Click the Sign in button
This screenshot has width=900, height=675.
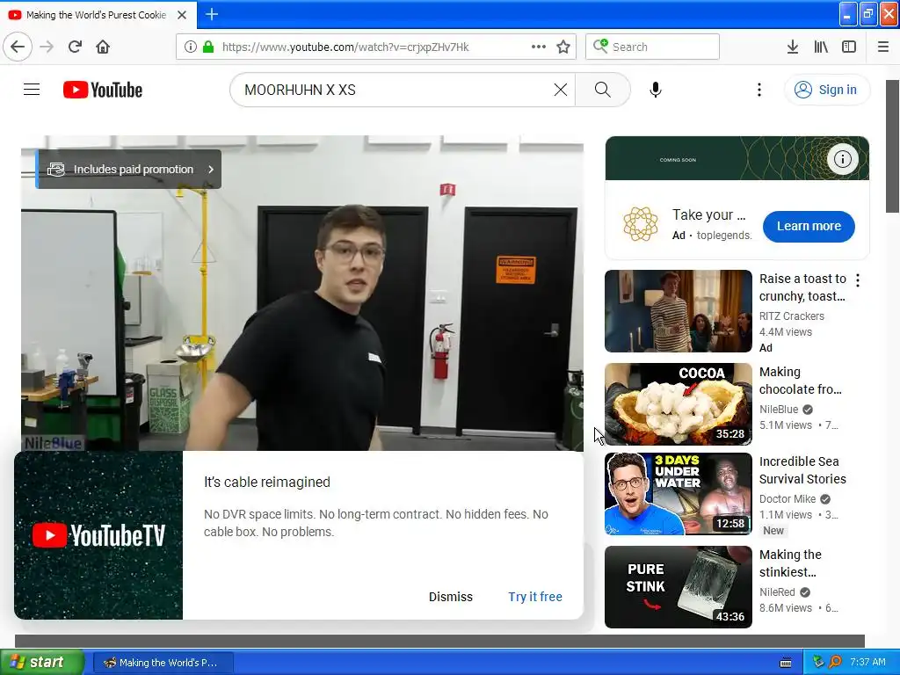(826, 90)
